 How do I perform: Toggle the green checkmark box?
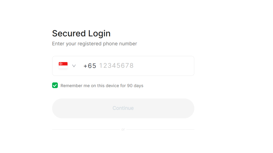(x=55, y=85)
